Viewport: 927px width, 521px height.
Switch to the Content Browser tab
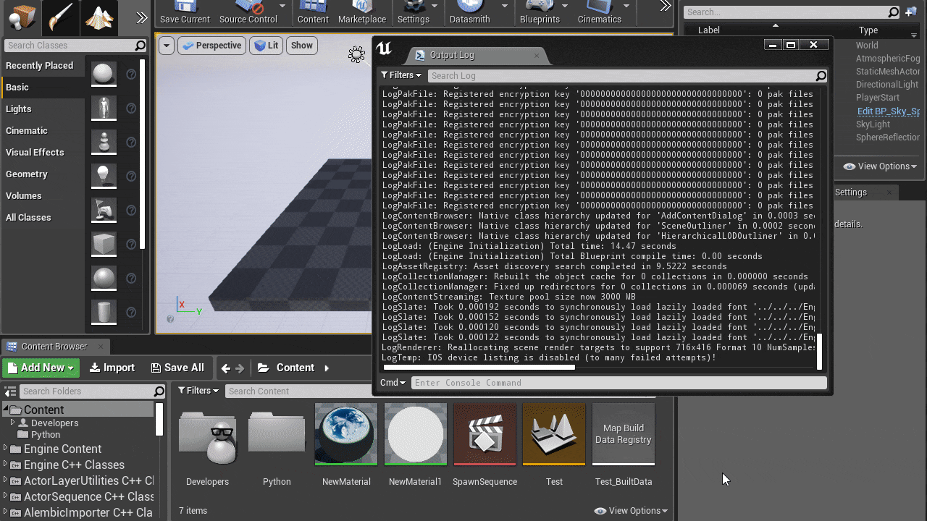(54, 347)
